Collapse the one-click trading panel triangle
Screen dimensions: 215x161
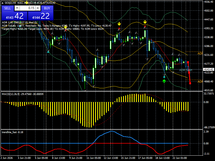(x=3, y=3)
